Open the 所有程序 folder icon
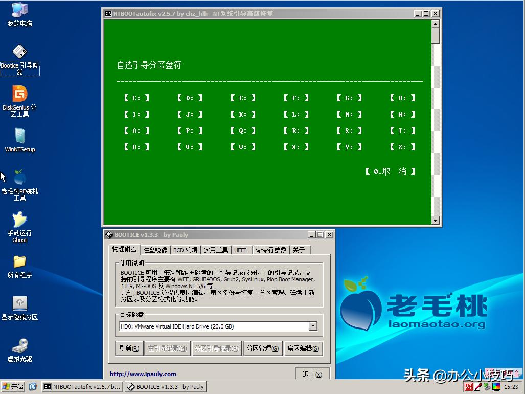Image resolution: width=525 pixels, height=394 pixels. [19, 267]
